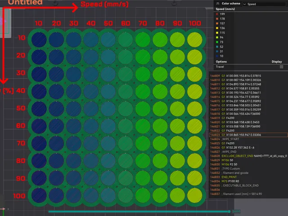Image resolution: width=288 pixels, height=216 pixels.
Task: Click the handle of the horizontal move slider
Action: coord(229,211)
